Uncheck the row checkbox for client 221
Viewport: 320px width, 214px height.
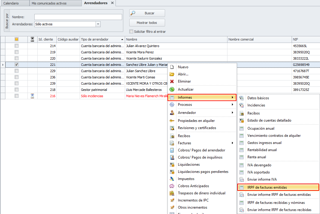click(x=17, y=65)
